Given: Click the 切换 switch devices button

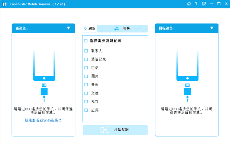Looking at the screenshot, I should coord(122,28).
